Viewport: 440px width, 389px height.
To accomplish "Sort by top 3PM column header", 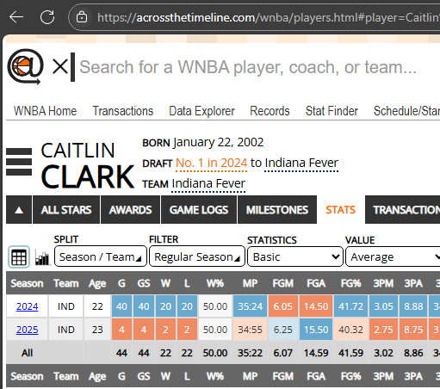I will tap(383, 283).
